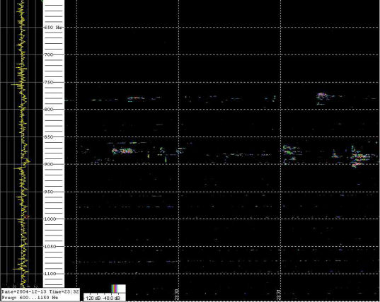Click the 950 frequency scale label
Image resolution: width=380 pixels, height=302 pixels.
point(48,192)
